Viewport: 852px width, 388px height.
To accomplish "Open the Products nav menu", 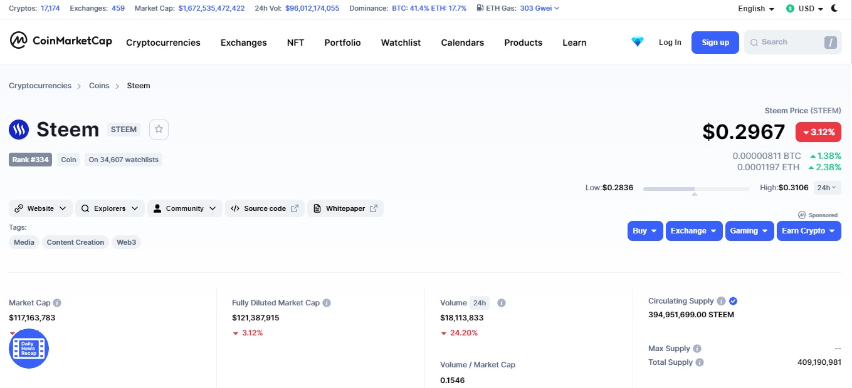I will tap(523, 43).
